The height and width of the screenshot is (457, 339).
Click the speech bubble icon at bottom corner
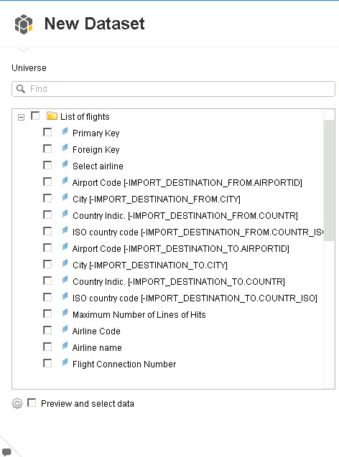coord(6,452)
